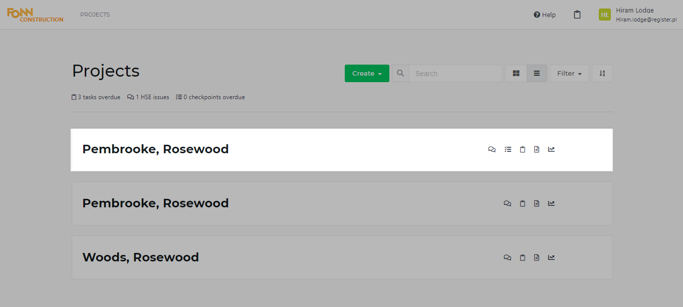This screenshot has width=683, height=307.
Task: Open clipboard tasks icon in highlighted Pembrooke row
Action: (x=523, y=149)
